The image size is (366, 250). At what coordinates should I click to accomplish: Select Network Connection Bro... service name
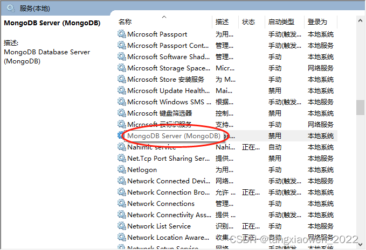point(169,192)
